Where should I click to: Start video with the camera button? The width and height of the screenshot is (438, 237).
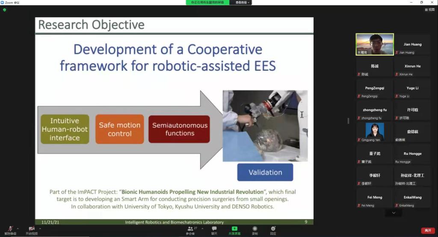point(32,229)
